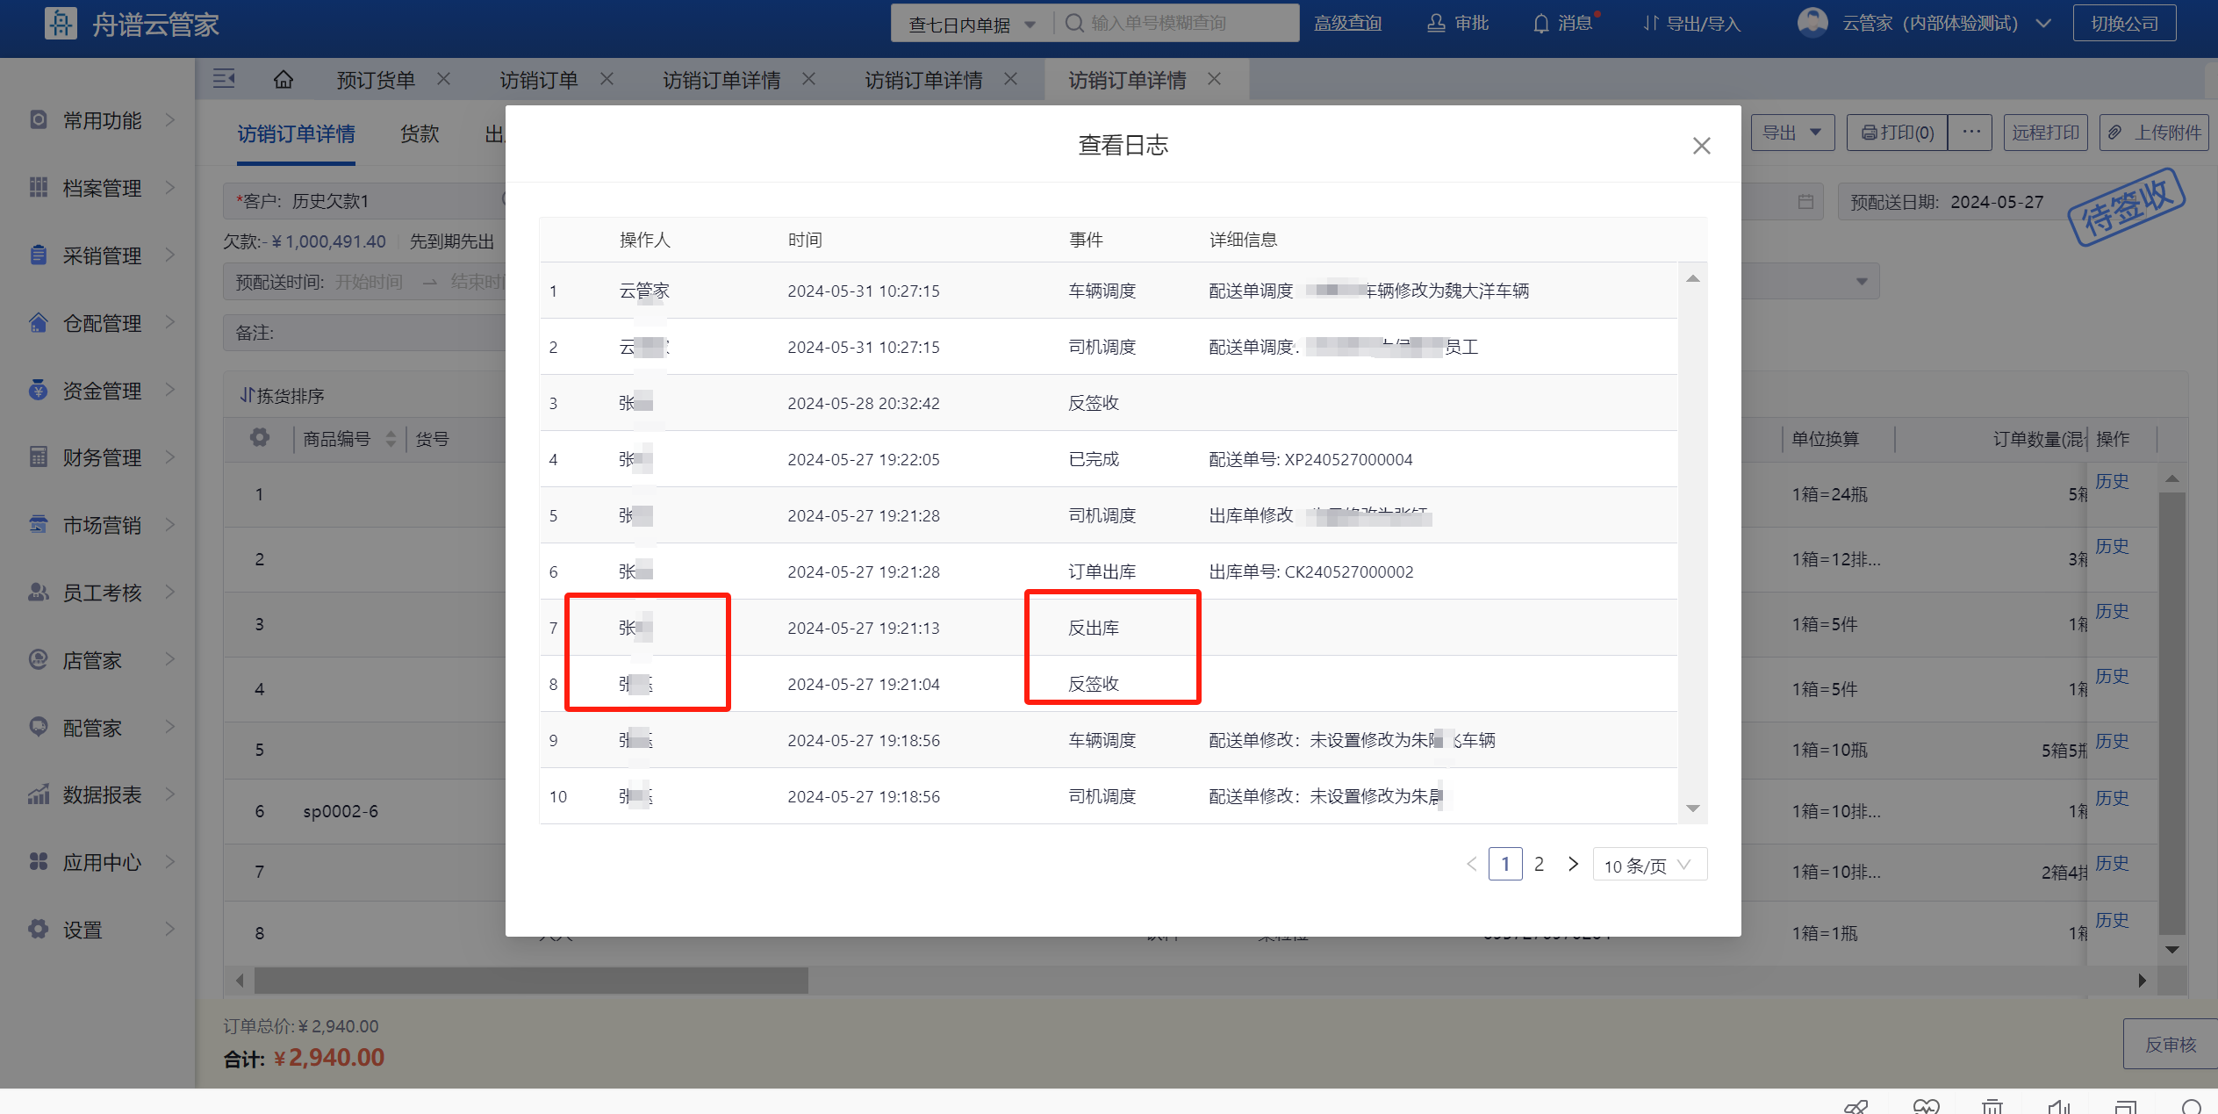The width and height of the screenshot is (2218, 1114).
Task: Close the 查看日志 dialog
Action: [x=1701, y=146]
